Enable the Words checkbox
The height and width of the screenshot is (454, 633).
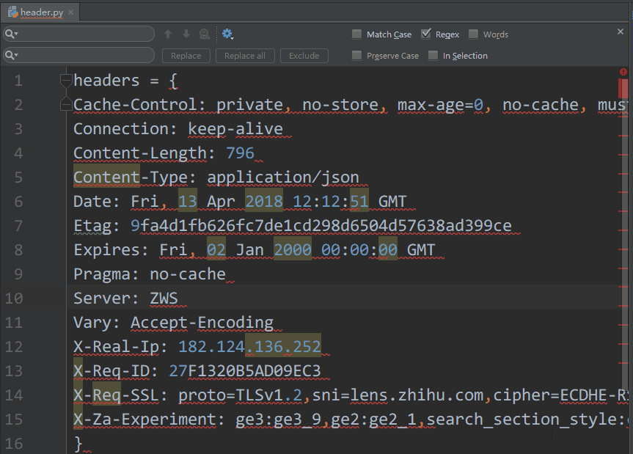coord(473,34)
